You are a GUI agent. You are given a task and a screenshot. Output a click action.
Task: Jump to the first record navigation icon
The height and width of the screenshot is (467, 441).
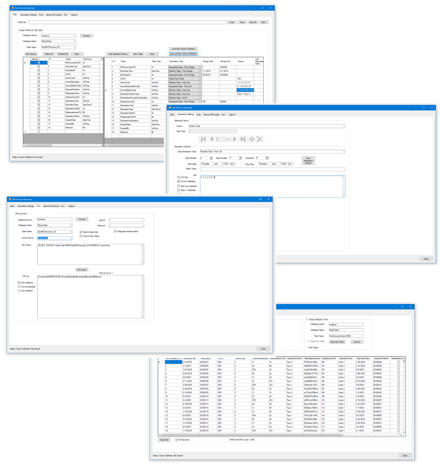click(202, 139)
